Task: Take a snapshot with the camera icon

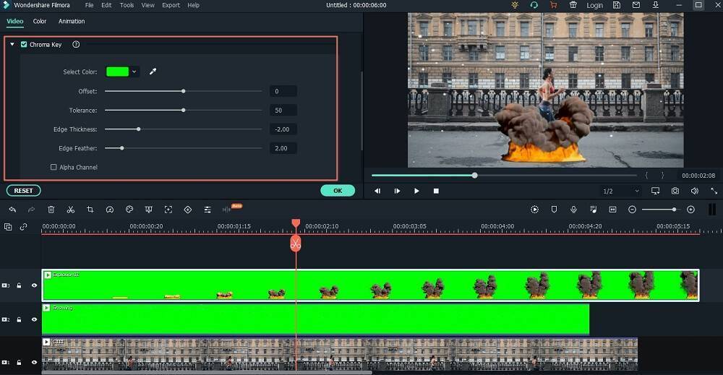Action: tap(675, 191)
